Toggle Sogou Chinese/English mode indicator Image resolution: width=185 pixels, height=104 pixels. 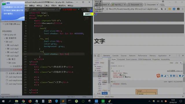(162, 76)
